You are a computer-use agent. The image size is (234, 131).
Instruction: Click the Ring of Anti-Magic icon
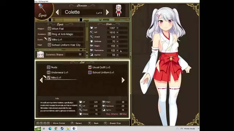[49, 34]
